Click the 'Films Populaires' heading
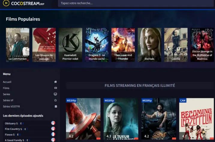The width and height of the screenshot is (215, 142). click(23, 19)
